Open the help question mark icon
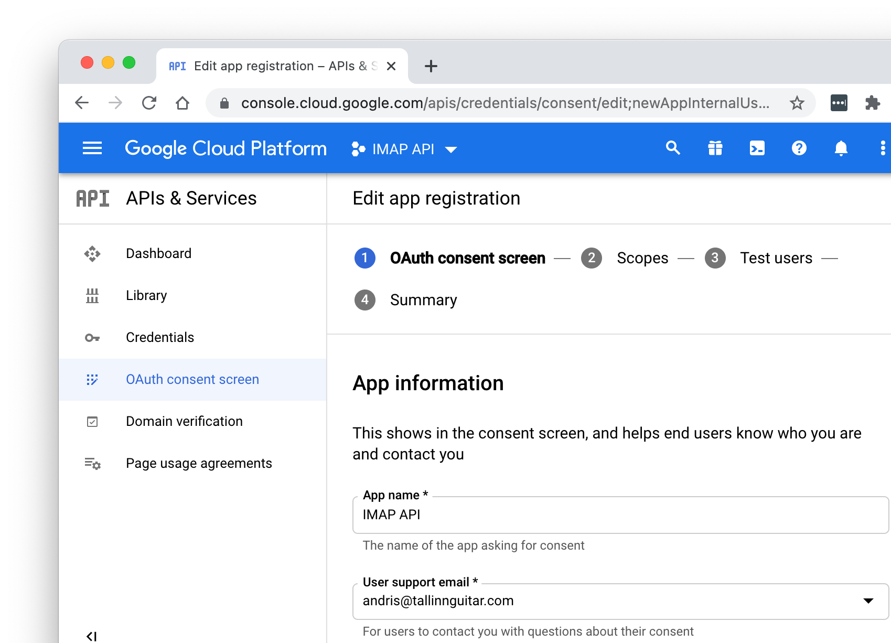891x643 pixels. click(x=799, y=148)
